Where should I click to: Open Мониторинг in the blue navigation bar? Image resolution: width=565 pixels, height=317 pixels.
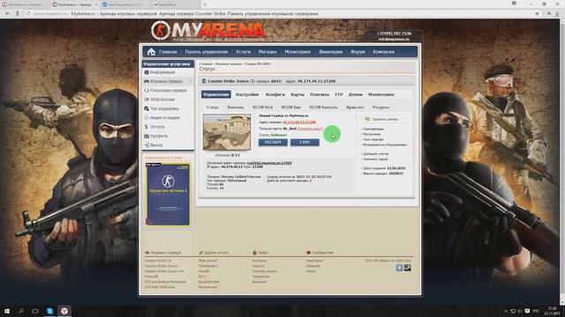tap(298, 52)
